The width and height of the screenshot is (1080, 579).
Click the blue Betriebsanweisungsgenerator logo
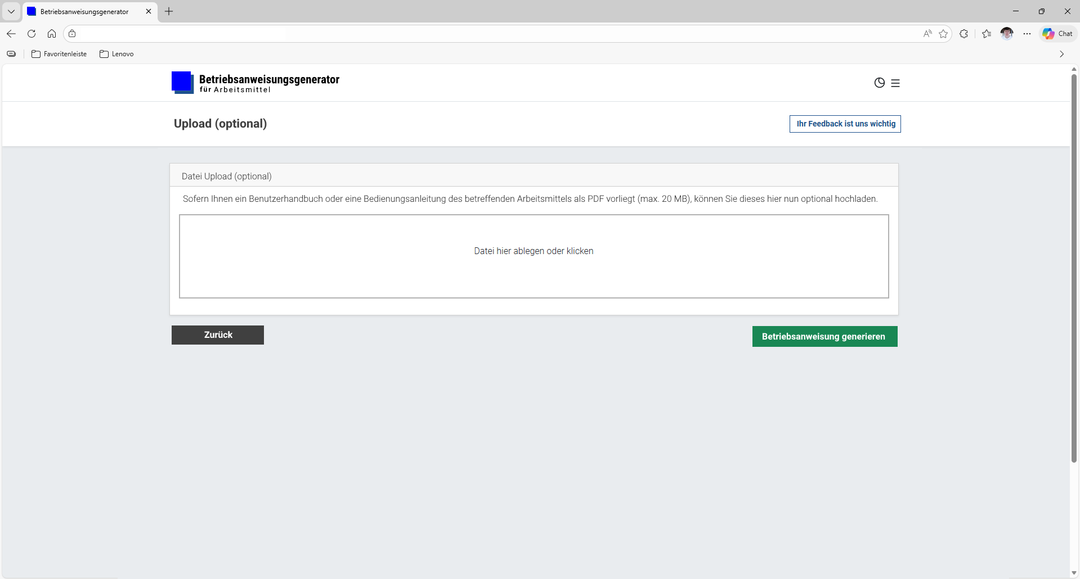[182, 83]
